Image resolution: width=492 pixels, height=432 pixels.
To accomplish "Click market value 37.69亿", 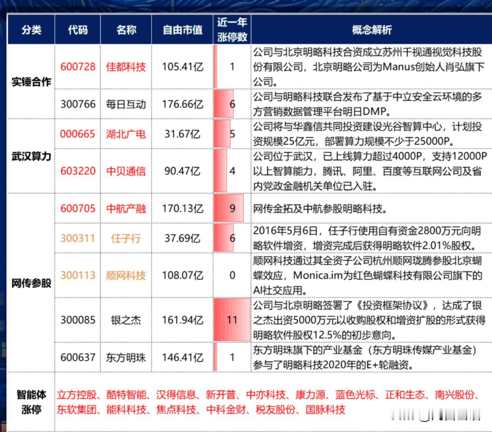I will coord(183,238).
